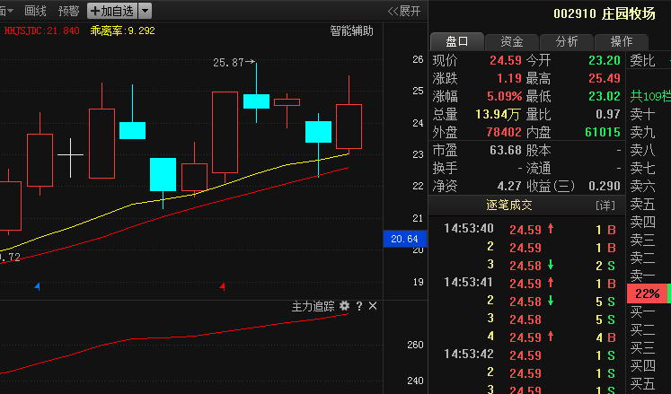Click the 乖离率:9.292 indicator label
The width and height of the screenshot is (671, 394).
122,31
